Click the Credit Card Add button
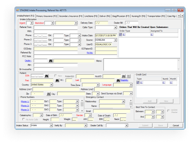The image size is (192, 144). tap(150, 101)
